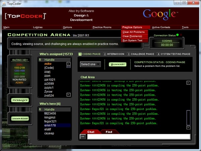Select the System Testing Phase indicator

point(174,54)
